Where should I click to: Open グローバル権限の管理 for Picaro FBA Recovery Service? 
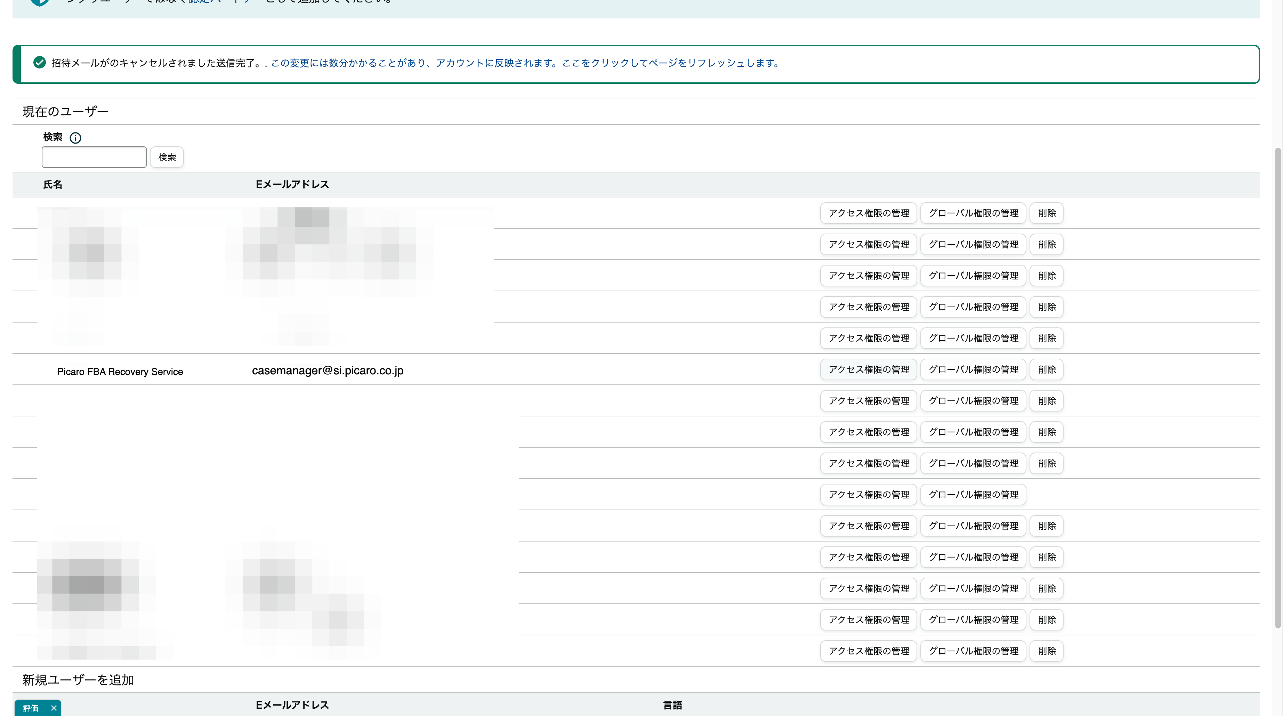(x=973, y=369)
